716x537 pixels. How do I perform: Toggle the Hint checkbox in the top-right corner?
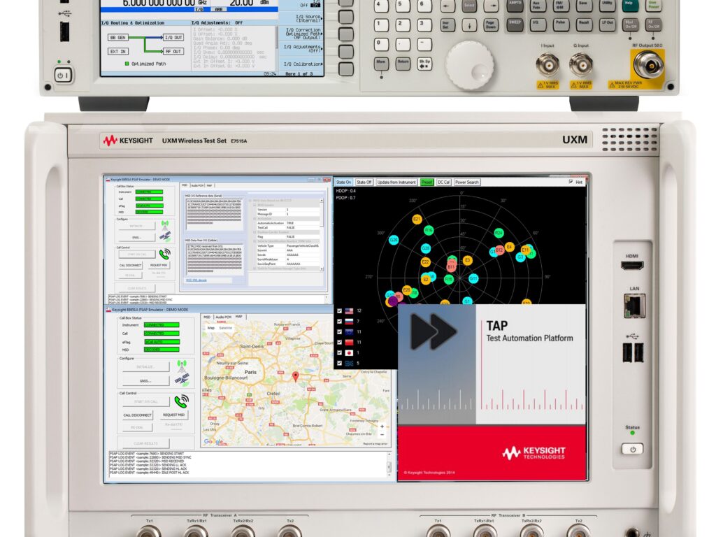(571, 181)
